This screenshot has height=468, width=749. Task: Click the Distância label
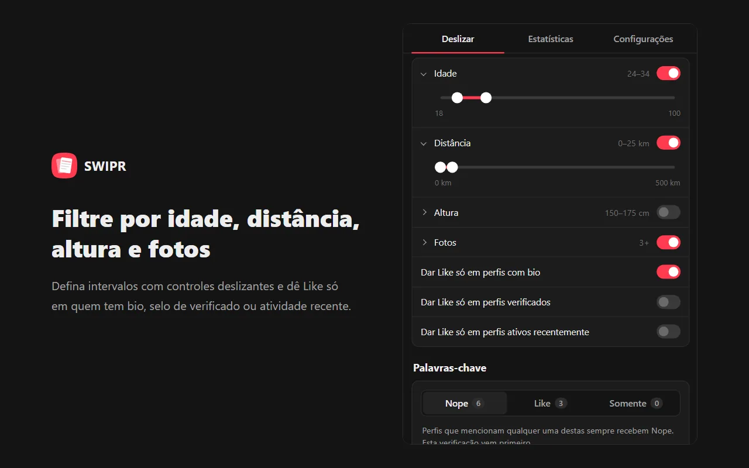pos(452,143)
